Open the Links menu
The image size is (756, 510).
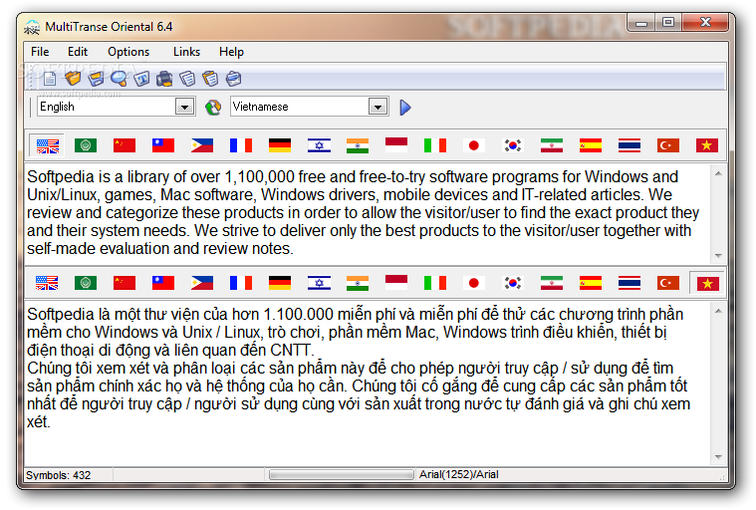point(186,52)
